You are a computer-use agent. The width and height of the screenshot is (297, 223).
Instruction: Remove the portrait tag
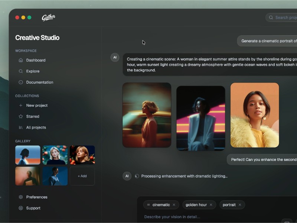[241, 204]
